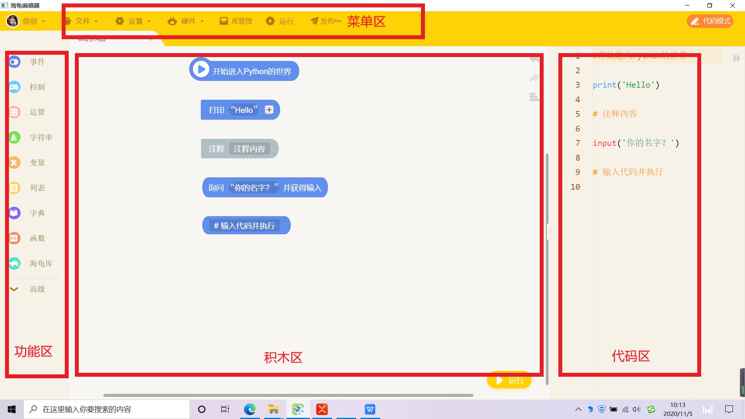Select the # 输入代码并执行 block
This screenshot has height=419, width=745.
[x=246, y=225]
